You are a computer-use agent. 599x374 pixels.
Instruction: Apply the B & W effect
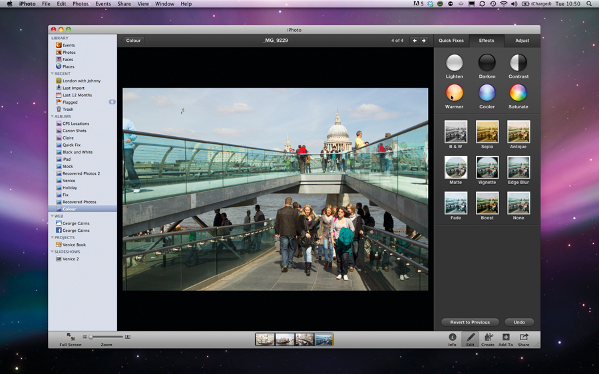tap(456, 132)
